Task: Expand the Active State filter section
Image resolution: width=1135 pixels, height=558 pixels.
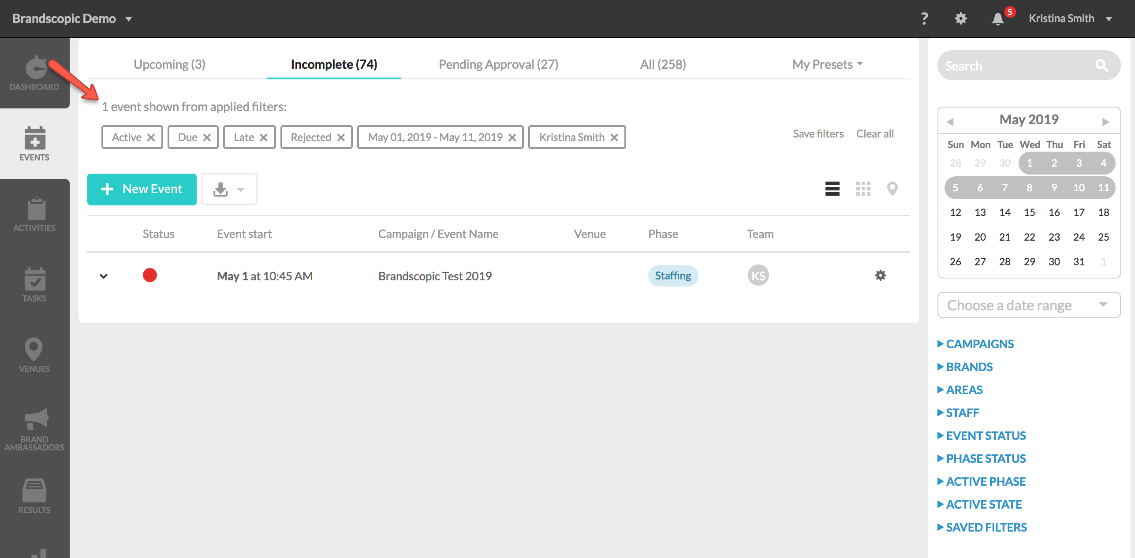Action: pos(979,504)
